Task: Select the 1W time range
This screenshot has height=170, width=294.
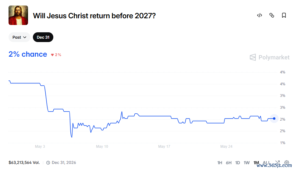Action: (246, 163)
